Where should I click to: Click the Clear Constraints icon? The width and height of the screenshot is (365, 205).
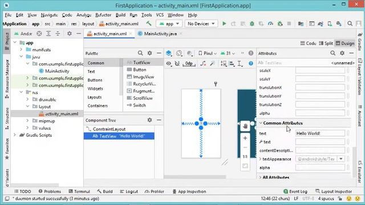(x=203, y=63)
